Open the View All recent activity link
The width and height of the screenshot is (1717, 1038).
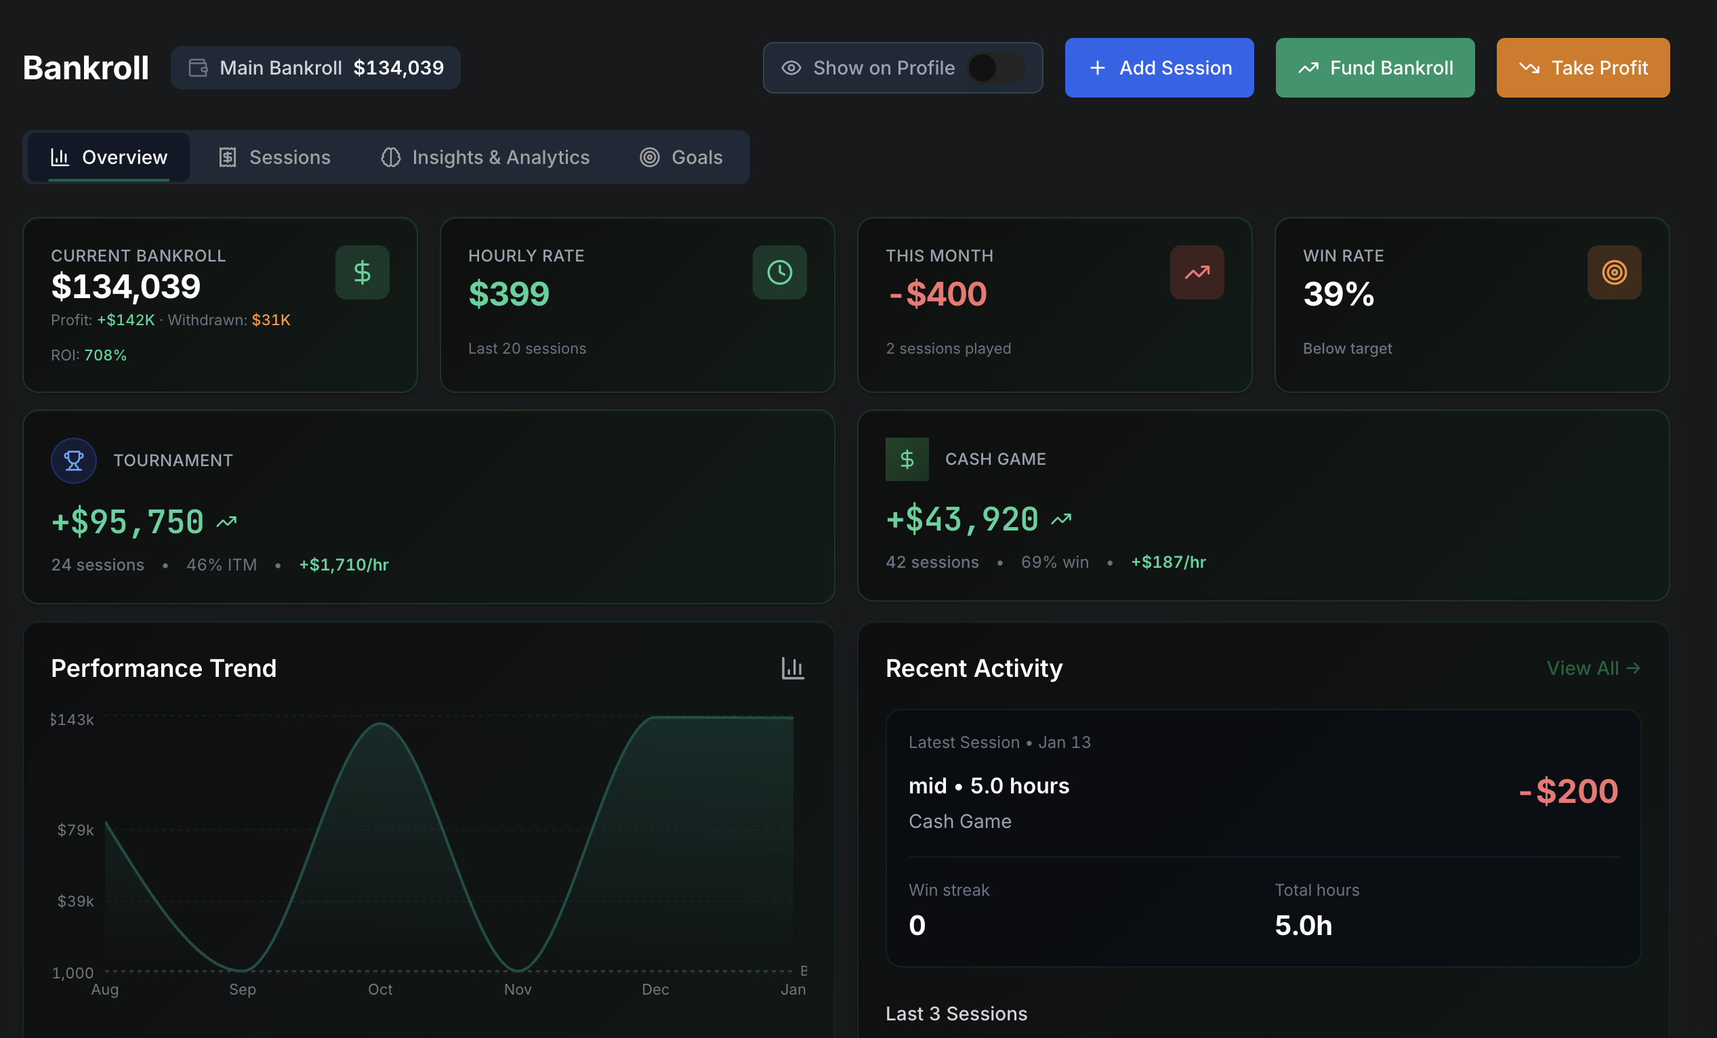pyautogui.click(x=1593, y=668)
